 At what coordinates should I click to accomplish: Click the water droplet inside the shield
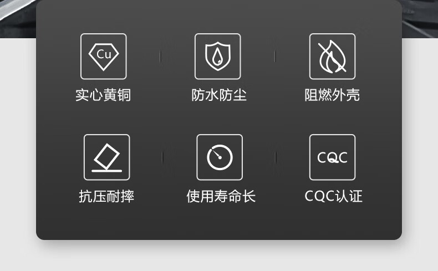click(x=217, y=56)
